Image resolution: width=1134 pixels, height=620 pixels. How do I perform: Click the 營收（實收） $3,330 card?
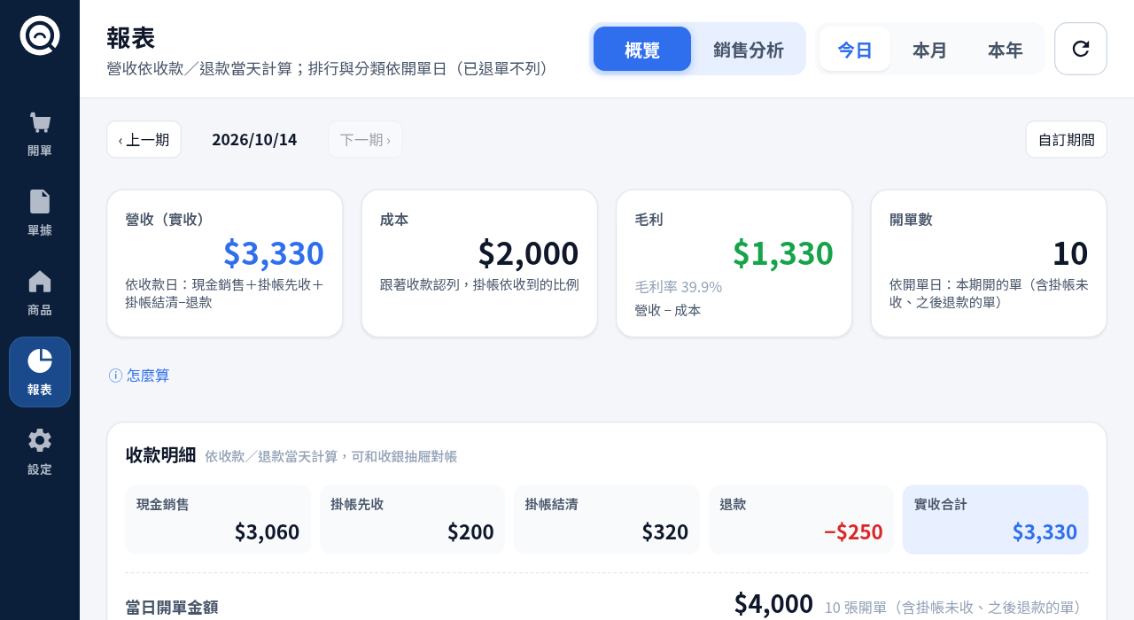[x=225, y=263]
